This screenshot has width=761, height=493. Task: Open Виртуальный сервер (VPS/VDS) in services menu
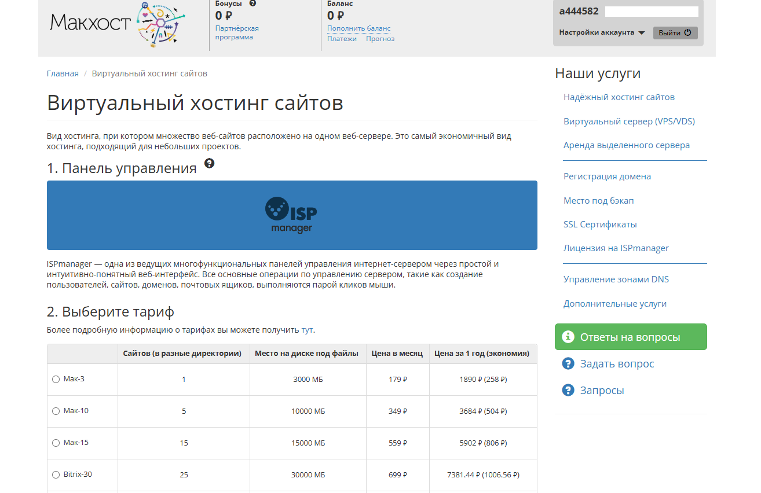[629, 122]
